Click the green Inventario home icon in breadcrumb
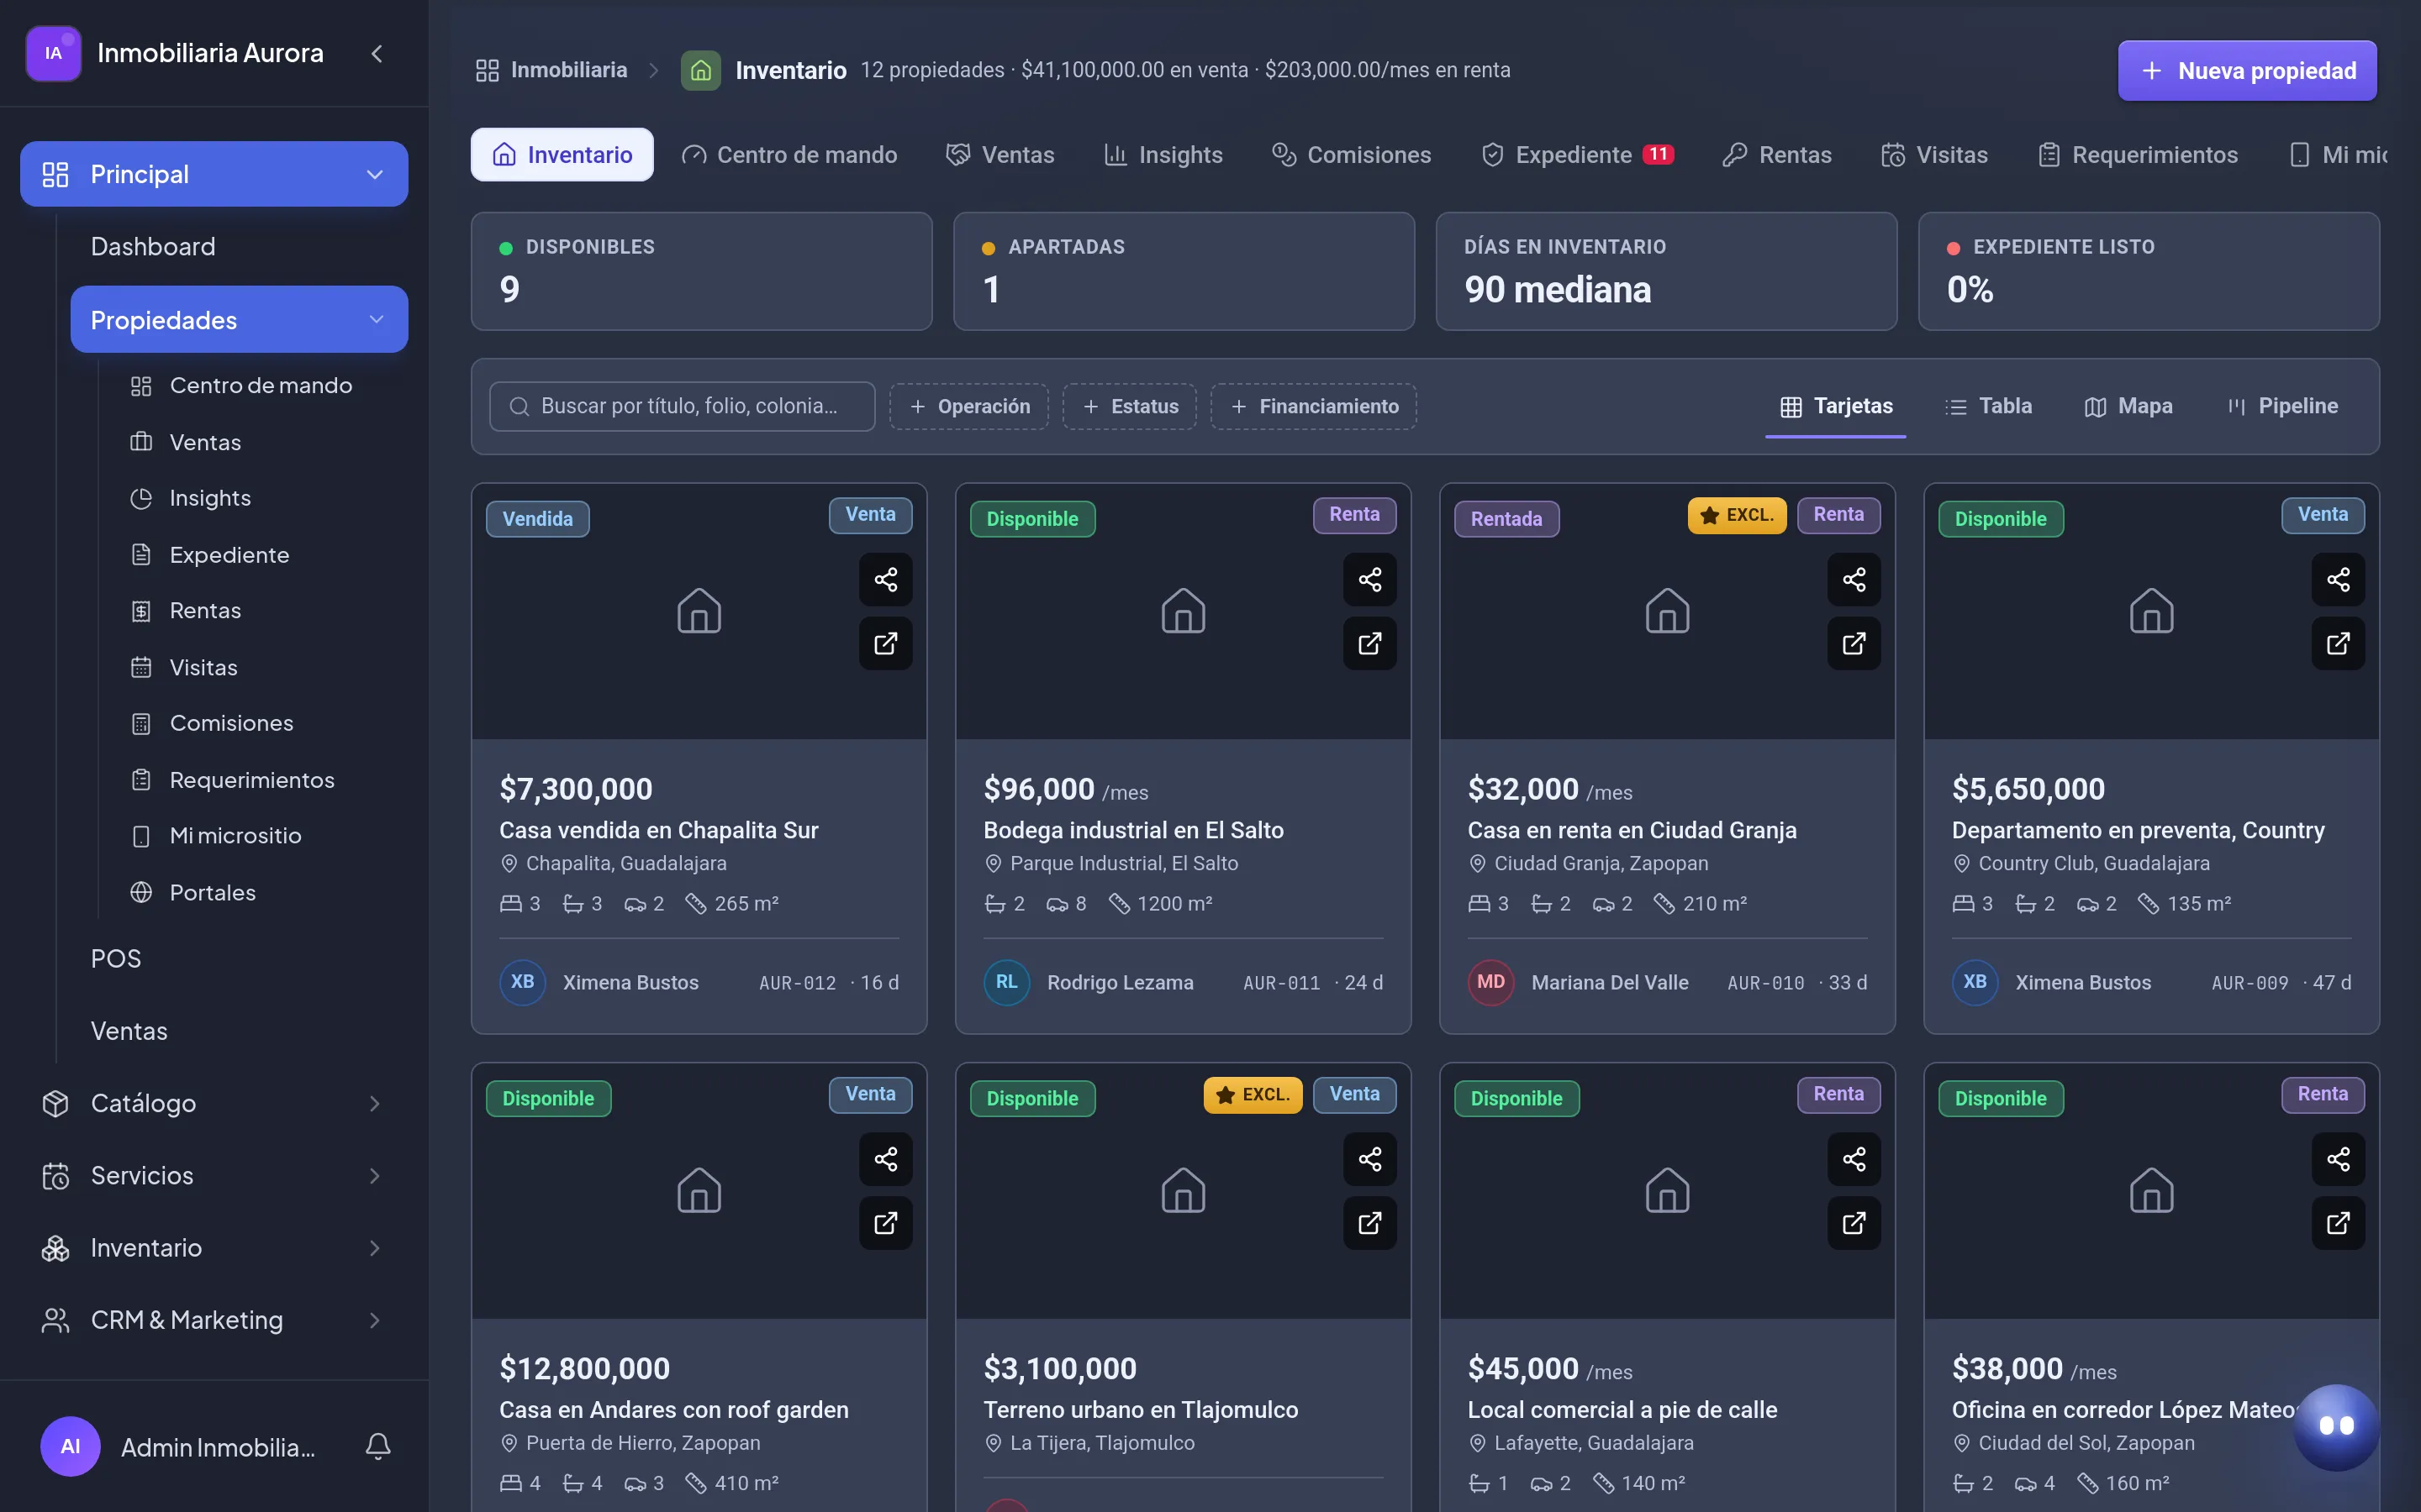The image size is (2421, 1512). click(700, 70)
